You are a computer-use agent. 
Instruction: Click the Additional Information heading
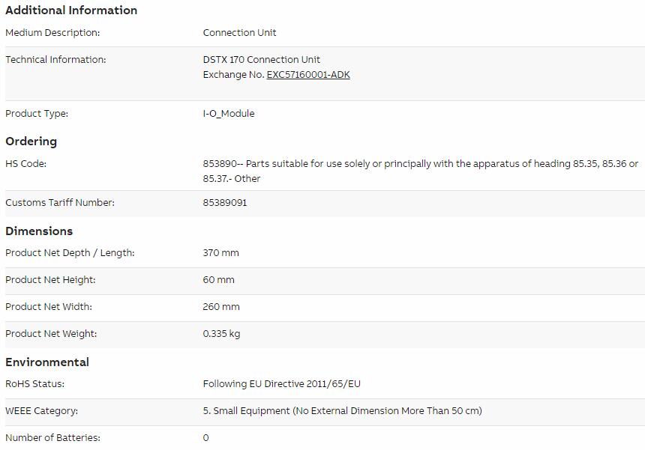(71, 10)
